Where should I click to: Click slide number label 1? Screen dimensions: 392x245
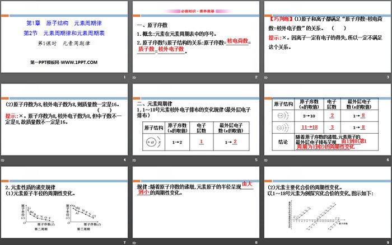pos(124,77)
